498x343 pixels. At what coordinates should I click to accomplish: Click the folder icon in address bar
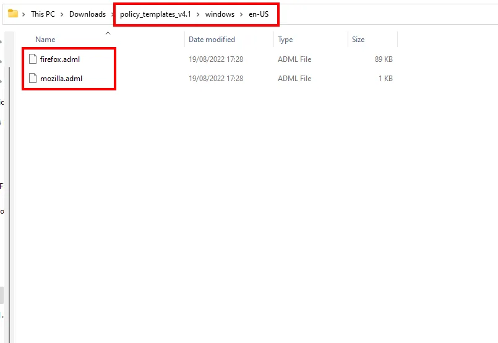point(13,14)
